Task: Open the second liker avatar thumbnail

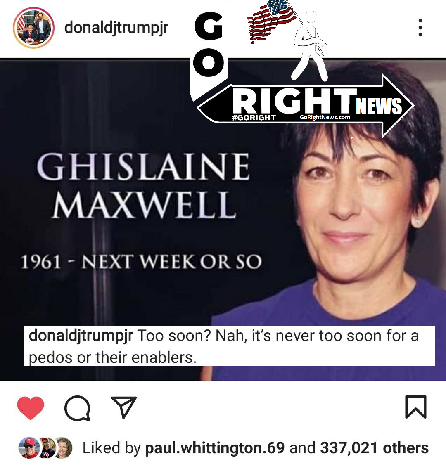Action: coord(47,447)
